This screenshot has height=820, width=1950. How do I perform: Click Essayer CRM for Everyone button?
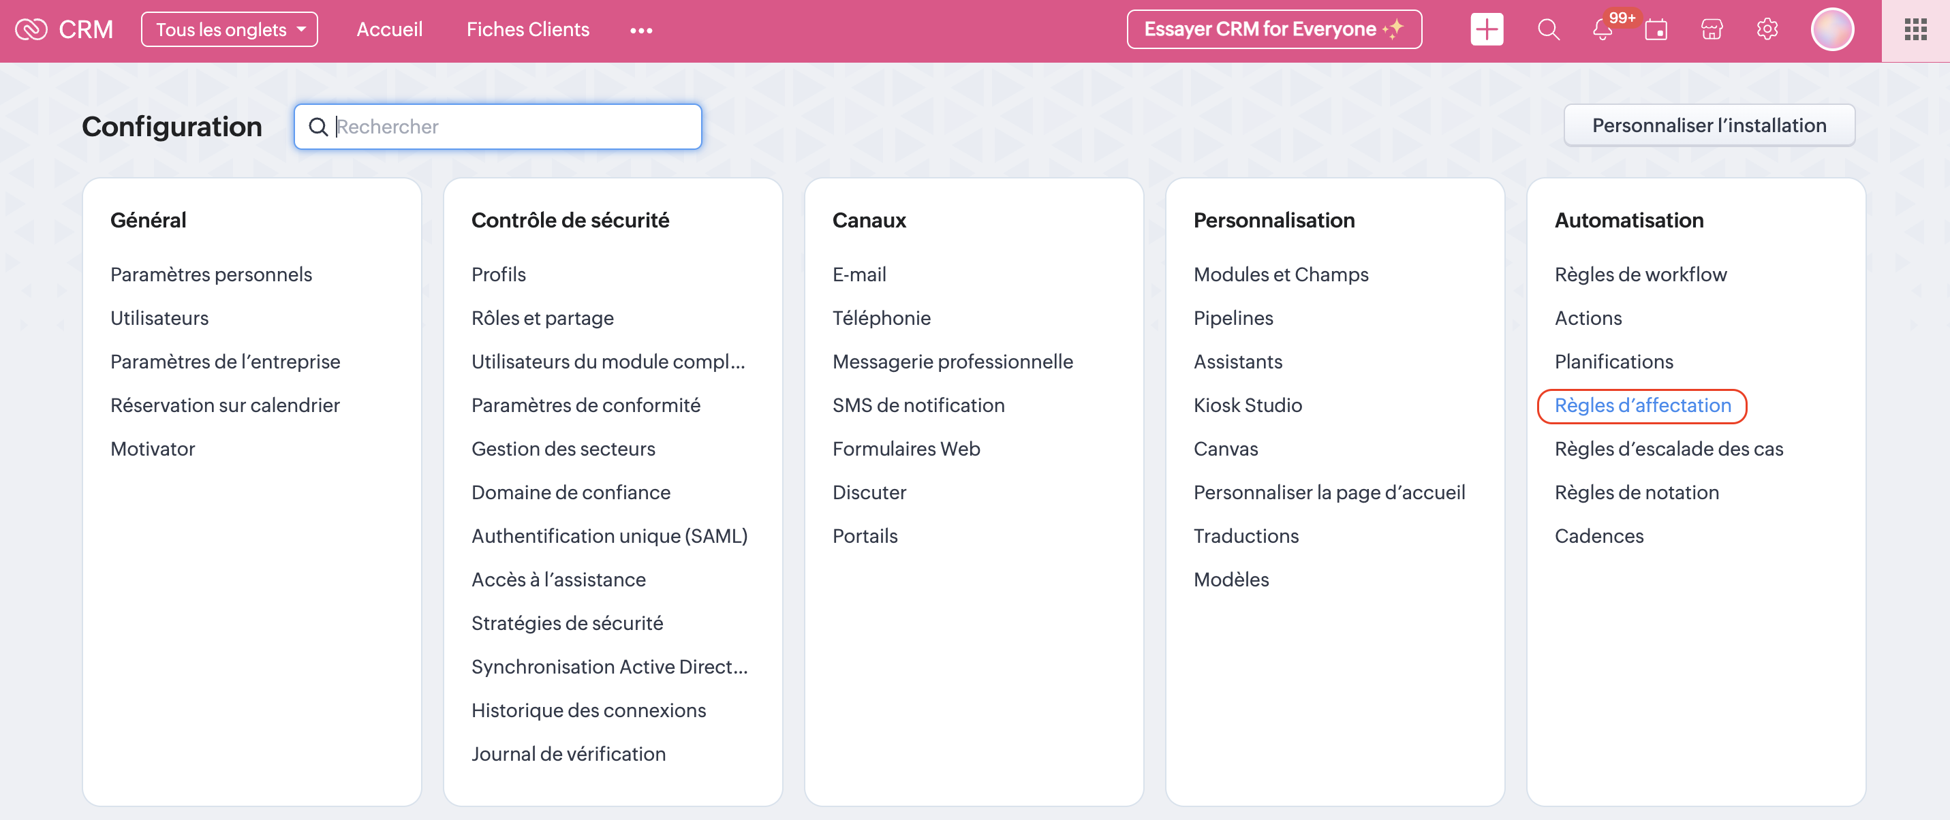pos(1273,29)
